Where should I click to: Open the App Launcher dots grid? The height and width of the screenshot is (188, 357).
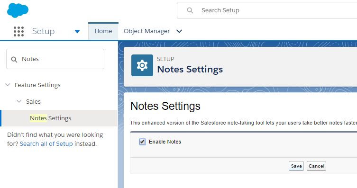18,31
